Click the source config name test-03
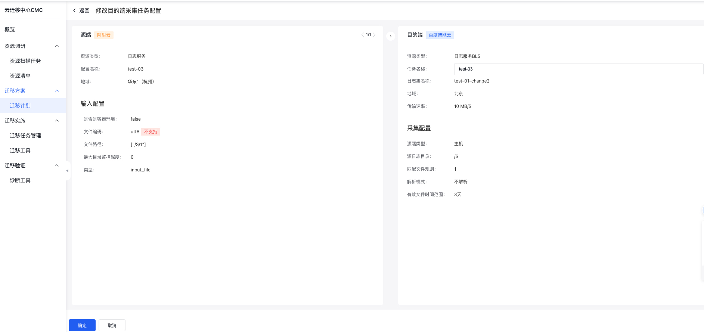This screenshot has width=704, height=332. tap(136, 69)
